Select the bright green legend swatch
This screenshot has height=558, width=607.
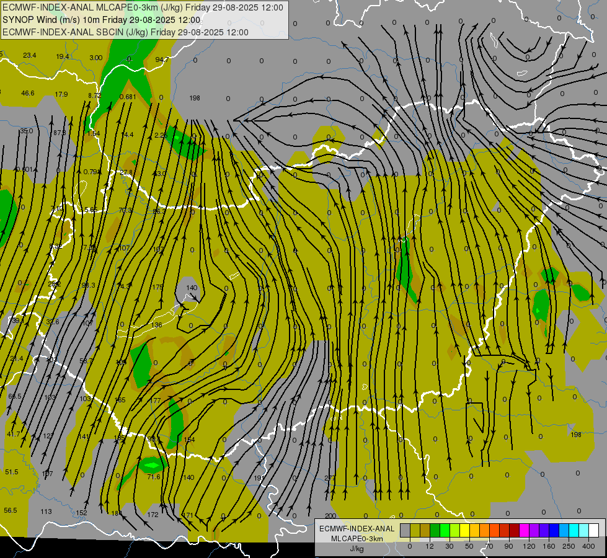[x=445, y=530]
